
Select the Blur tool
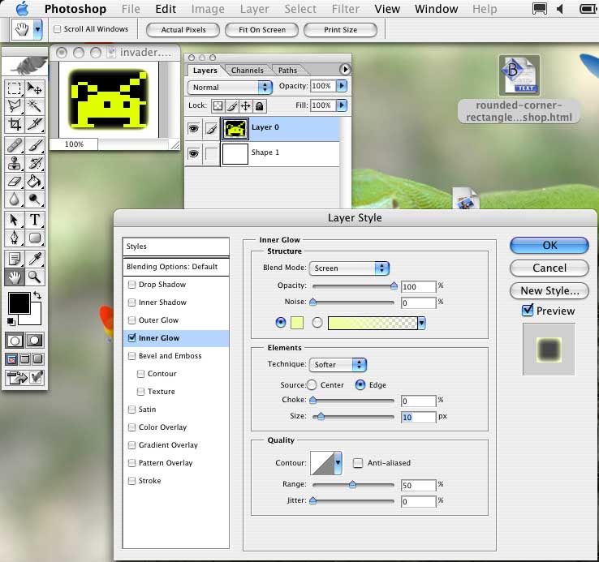(15, 199)
